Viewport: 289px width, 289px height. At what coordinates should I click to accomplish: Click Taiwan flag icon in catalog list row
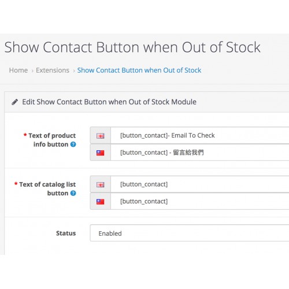pos(101,202)
